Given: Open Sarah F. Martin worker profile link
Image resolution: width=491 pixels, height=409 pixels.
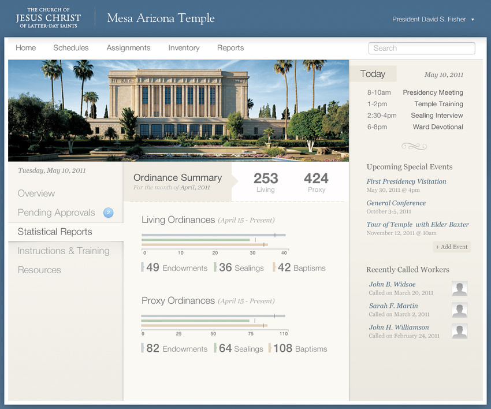Looking at the screenshot, I should click(x=393, y=306).
